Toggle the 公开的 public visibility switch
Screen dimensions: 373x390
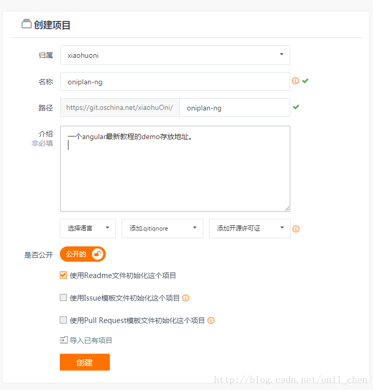83,254
